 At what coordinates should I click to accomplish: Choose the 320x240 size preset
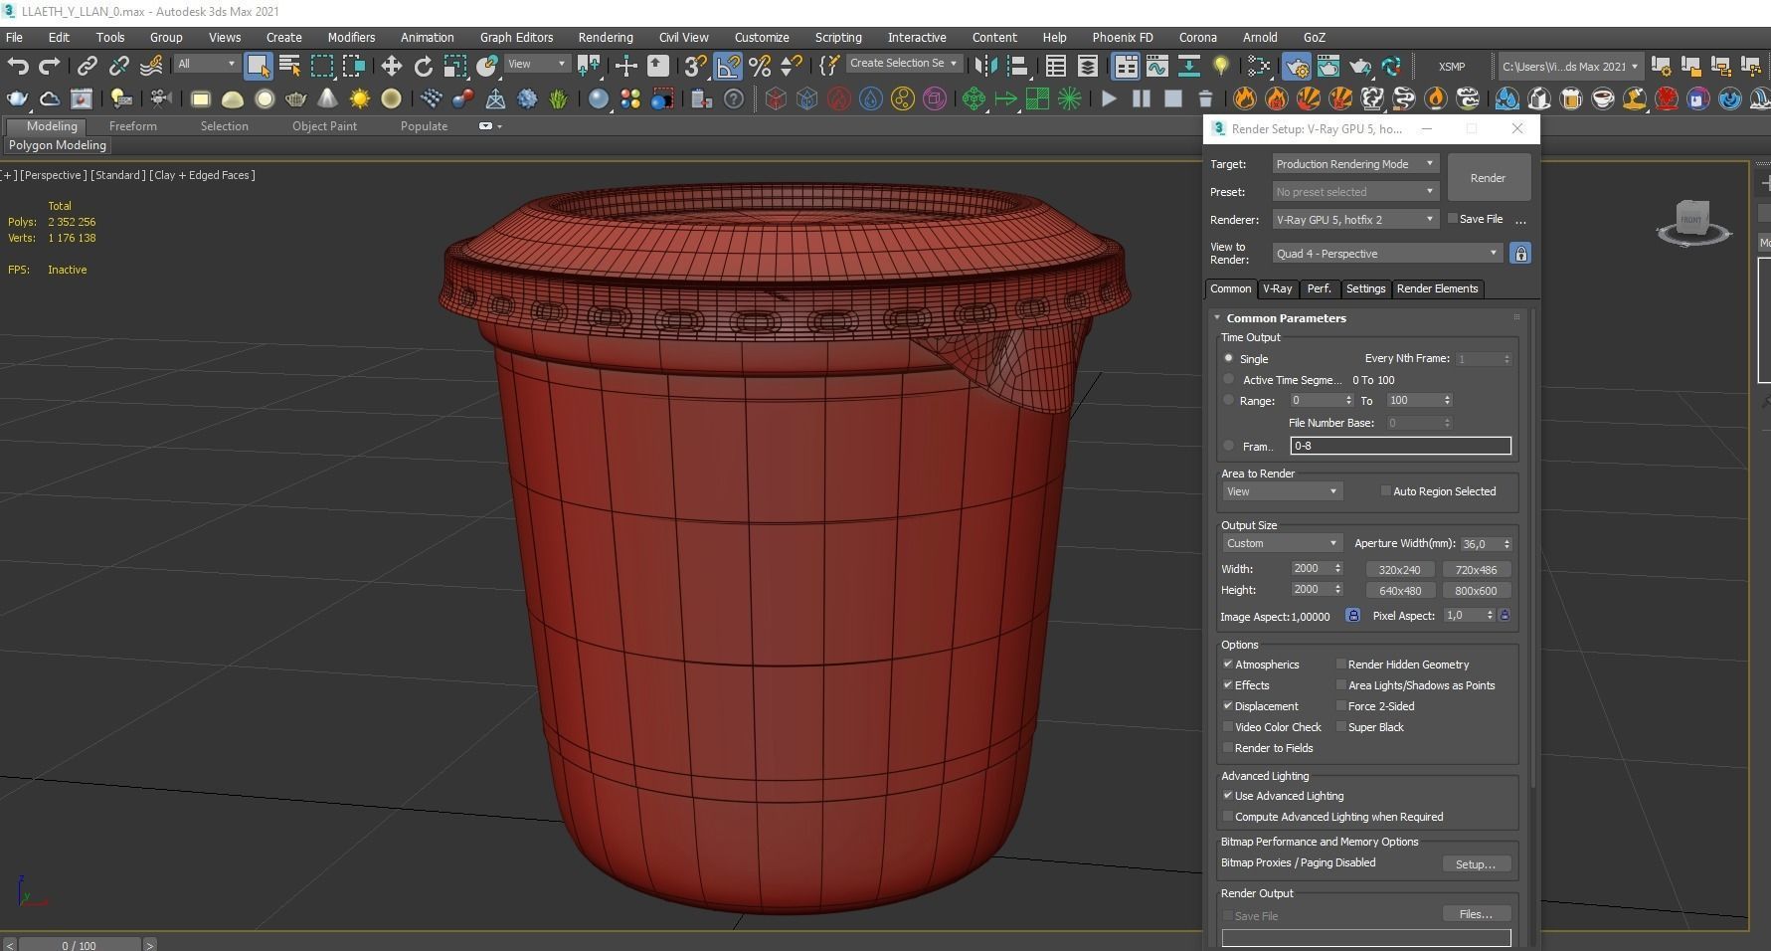click(x=1400, y=570)
